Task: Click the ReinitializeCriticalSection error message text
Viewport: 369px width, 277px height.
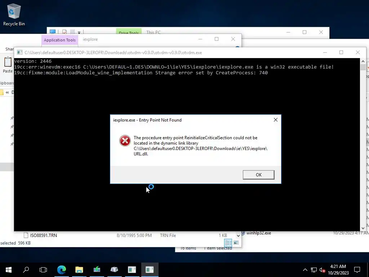Action: (200, 146)
